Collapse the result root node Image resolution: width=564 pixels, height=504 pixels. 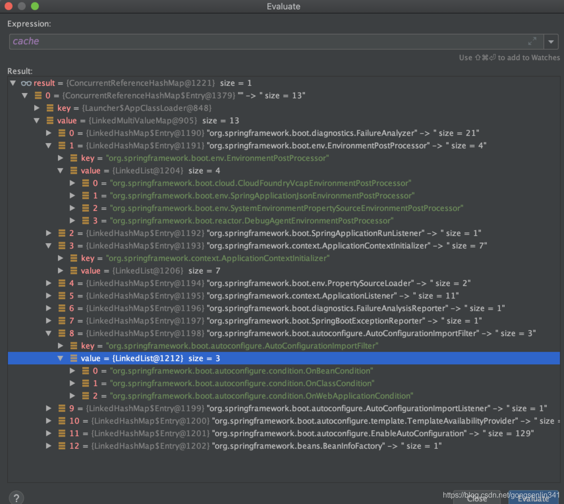(x=13, y=83)
